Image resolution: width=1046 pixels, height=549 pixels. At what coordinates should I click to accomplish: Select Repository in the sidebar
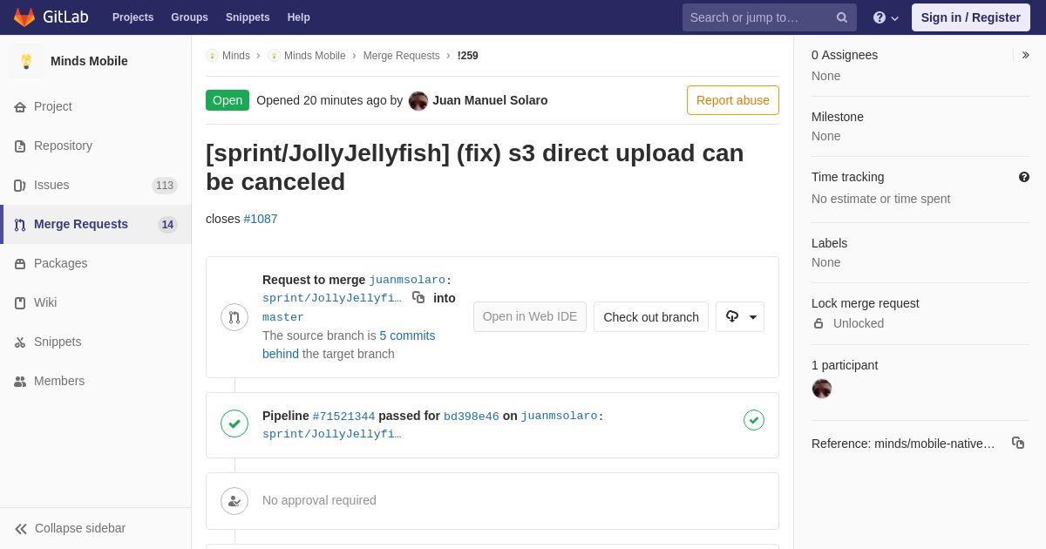96,146
